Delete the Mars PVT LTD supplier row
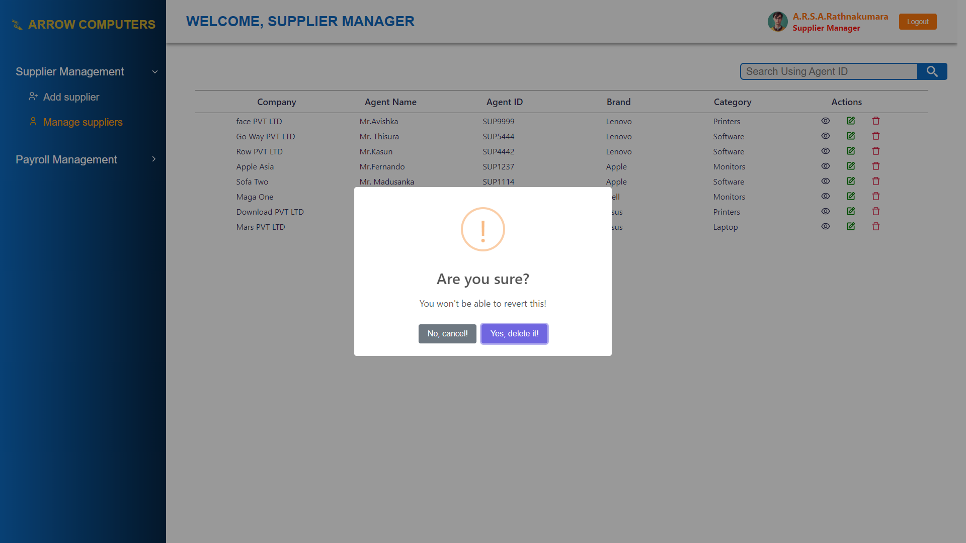This screenshot has height=543, width=966. 875,226
